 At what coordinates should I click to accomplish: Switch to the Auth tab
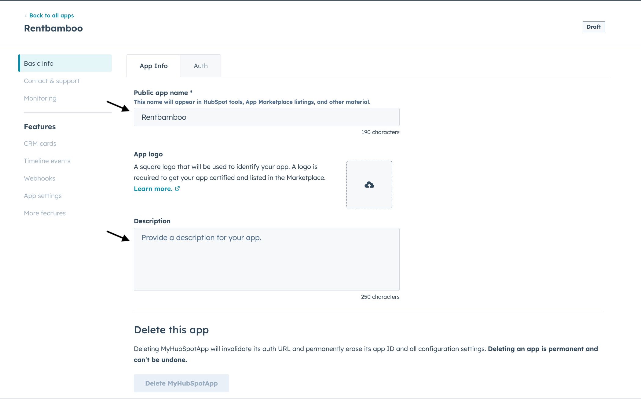201,66
